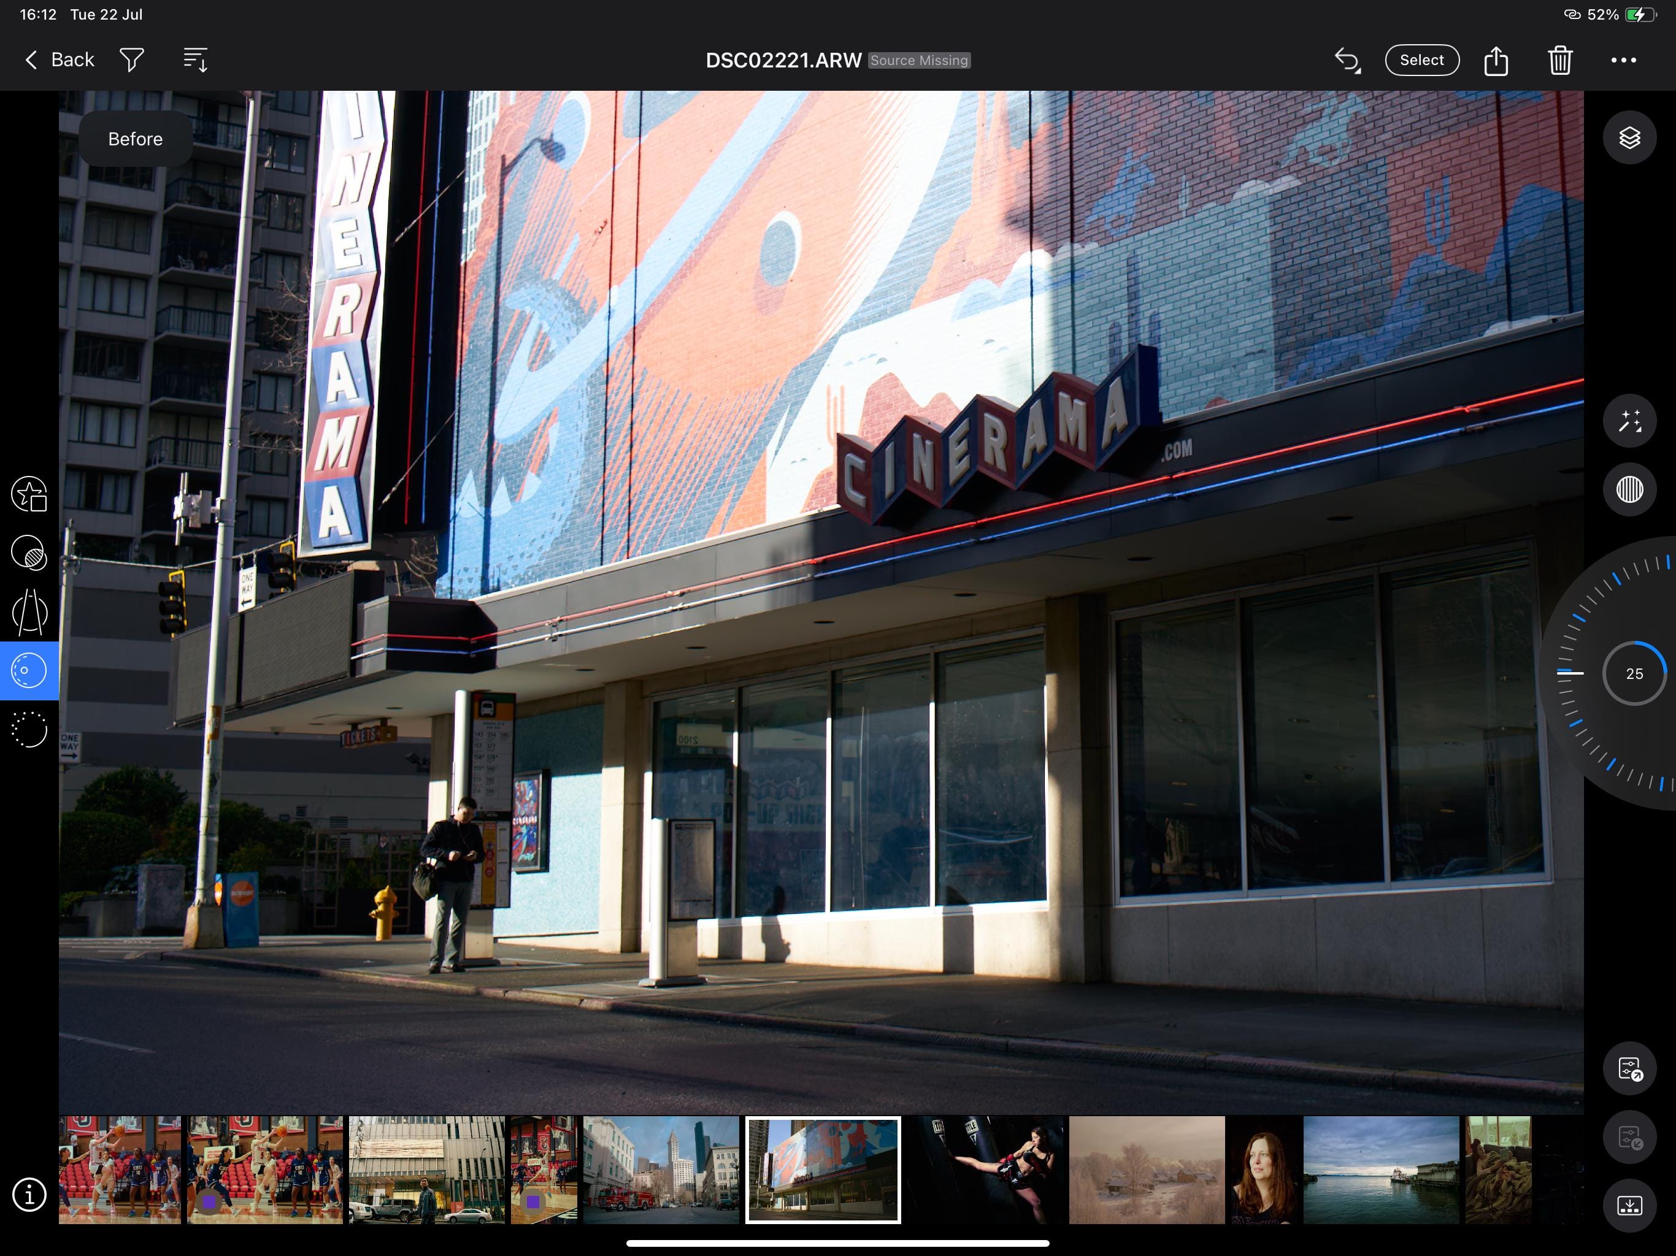Tap the linked-rings hotspot icon in the status bar

1572,14
